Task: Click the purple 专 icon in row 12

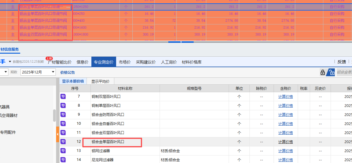Action: tap(63, 142)
